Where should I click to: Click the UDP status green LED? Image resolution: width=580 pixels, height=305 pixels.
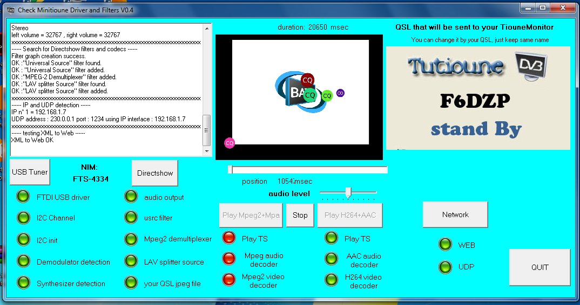pyautogui.click(x=446, y=267)
